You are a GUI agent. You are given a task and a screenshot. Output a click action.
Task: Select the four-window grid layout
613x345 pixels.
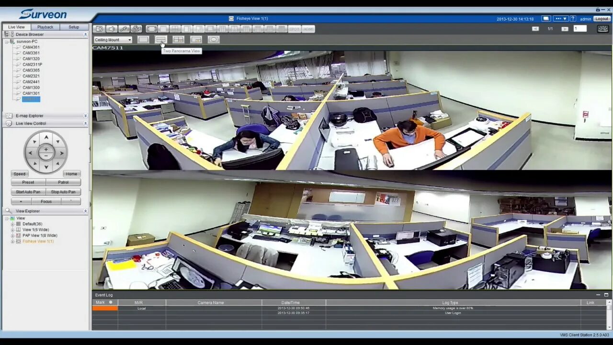coord(176,29)
